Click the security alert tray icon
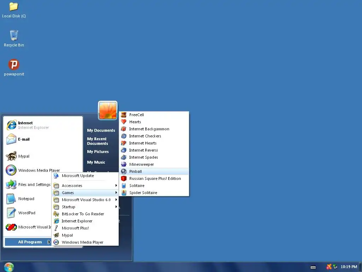Image resolution: width=362 pixels, height=272 pixels. (329, 267)
